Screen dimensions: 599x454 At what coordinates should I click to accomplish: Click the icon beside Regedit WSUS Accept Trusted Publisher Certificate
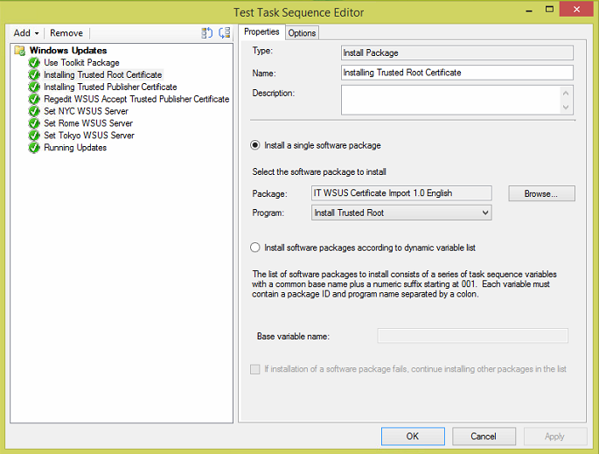[34, 99]
